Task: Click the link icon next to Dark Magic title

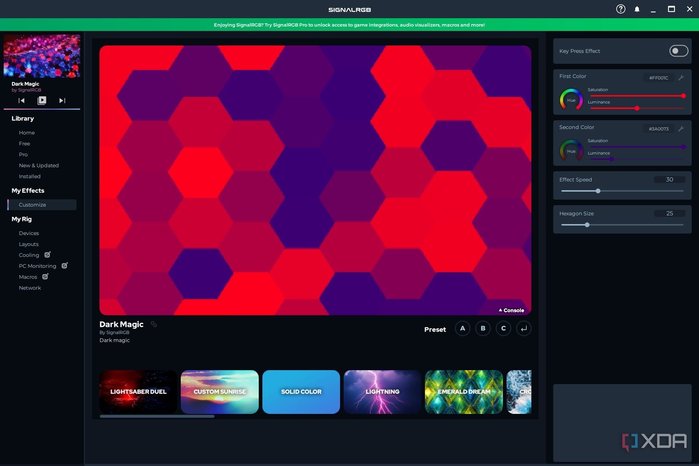Action: click(x=154, y=324)
